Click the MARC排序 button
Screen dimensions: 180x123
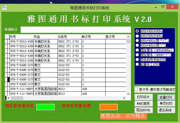tap(143, 103)
